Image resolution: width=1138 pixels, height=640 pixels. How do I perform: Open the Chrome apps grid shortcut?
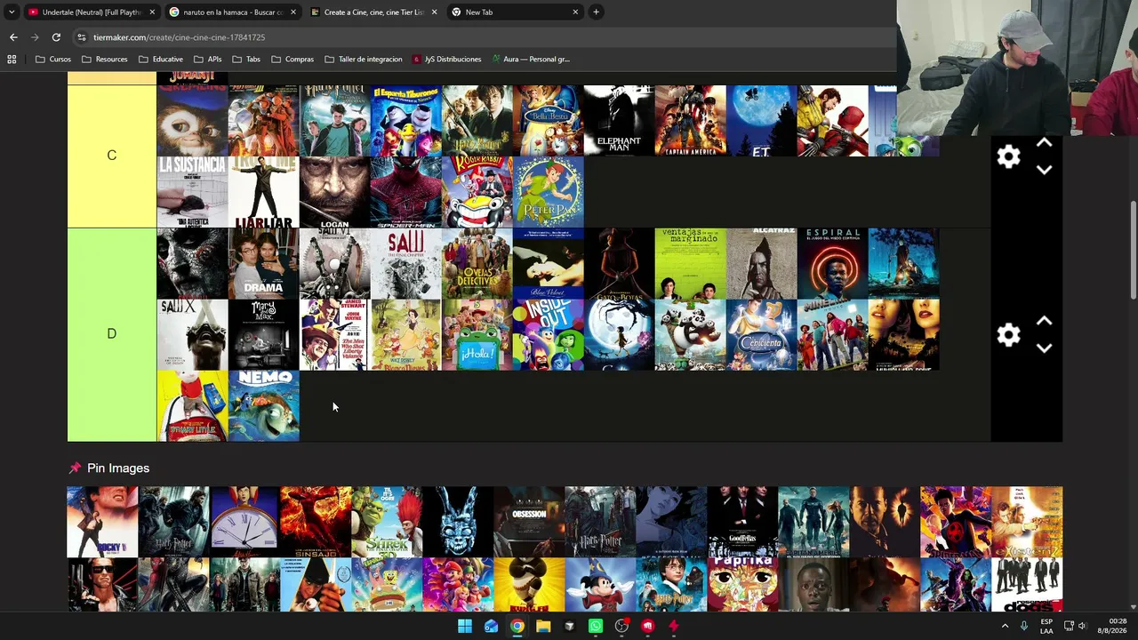(x=12, y=60)
